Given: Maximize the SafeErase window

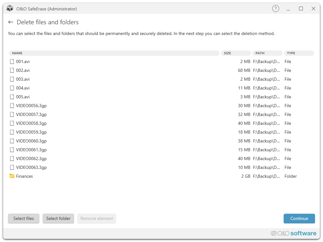Looking at the screenshot, I should point(301,9).
